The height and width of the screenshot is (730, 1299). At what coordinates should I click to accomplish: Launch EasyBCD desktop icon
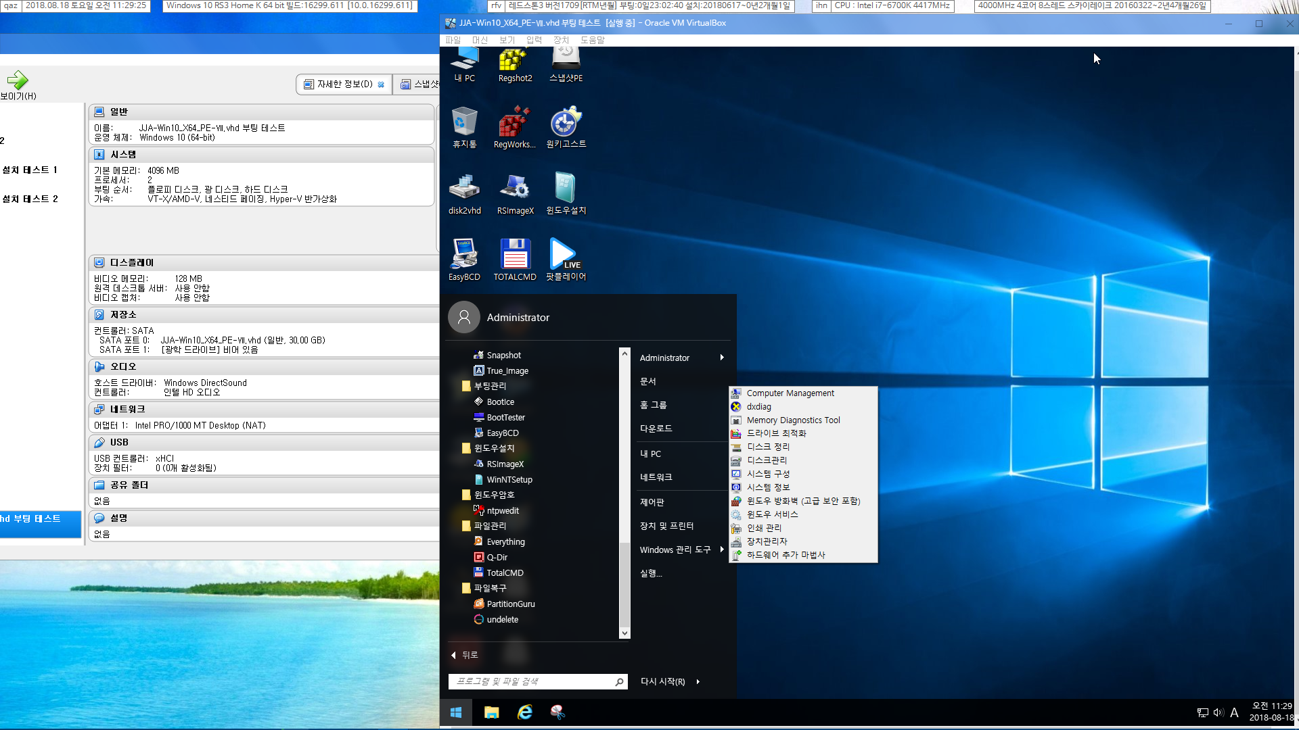tap(464, 260)
